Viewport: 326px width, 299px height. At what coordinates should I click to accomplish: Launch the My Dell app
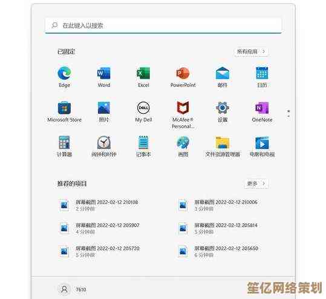click(x=143, y=111)
